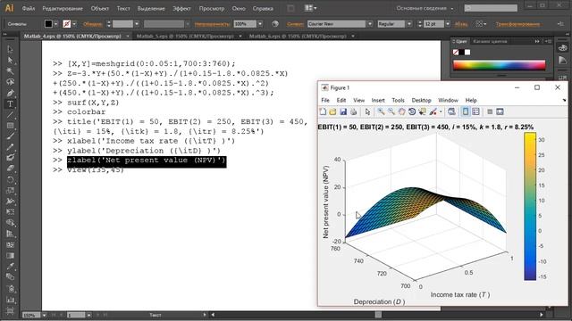572x321 pixels.
Task: Activate the Data Cursor tool in Figure 1
Action: [422, 111]
